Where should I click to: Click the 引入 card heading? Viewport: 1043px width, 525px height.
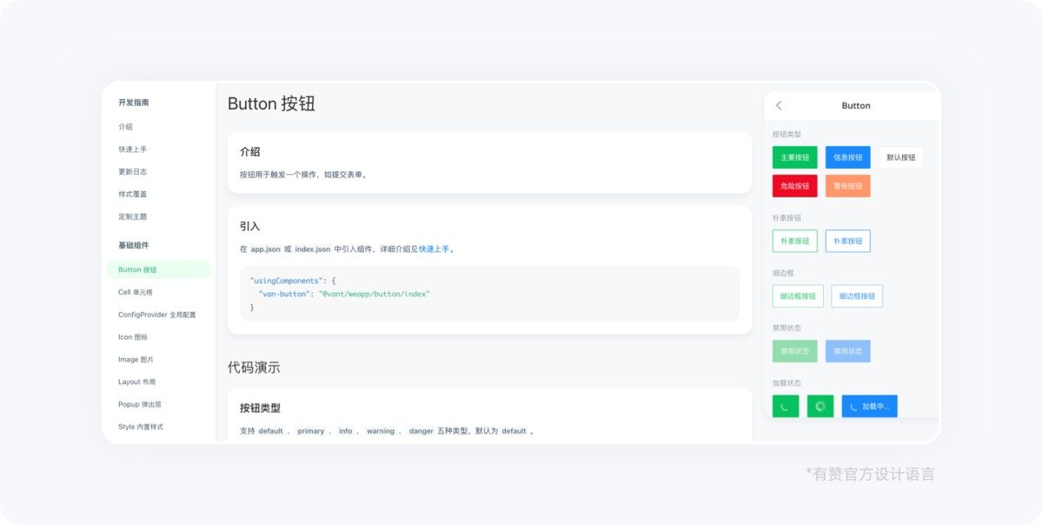pyautogui.click(x=250, y=226)
